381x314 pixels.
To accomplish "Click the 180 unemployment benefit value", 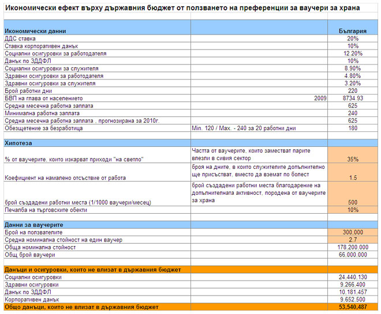I will tap(353, 128).
